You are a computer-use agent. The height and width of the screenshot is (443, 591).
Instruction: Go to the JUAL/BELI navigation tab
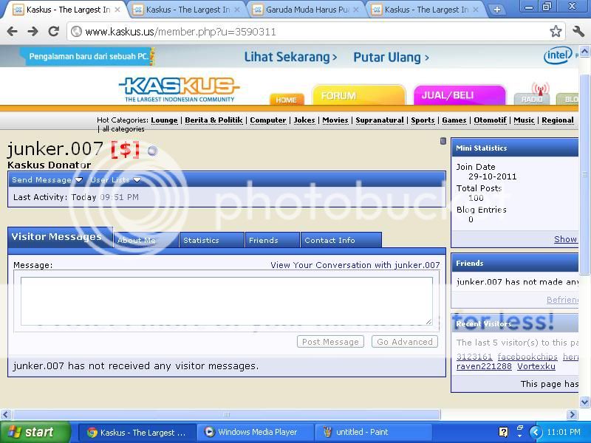(459, 95)
